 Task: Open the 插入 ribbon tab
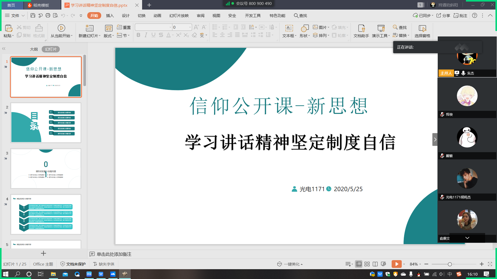110,16
